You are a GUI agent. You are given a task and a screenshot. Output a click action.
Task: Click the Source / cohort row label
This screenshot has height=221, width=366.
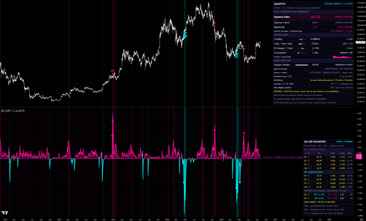(281, 73)
